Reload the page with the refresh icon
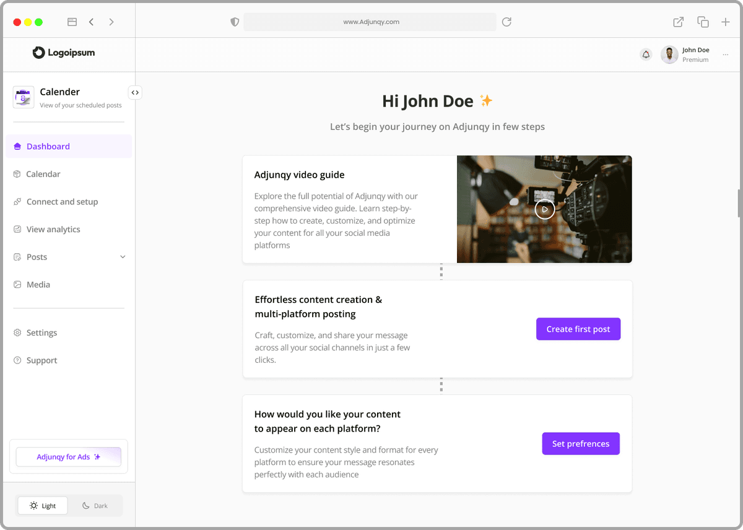743x530 pixels. (x=506, y=22)
